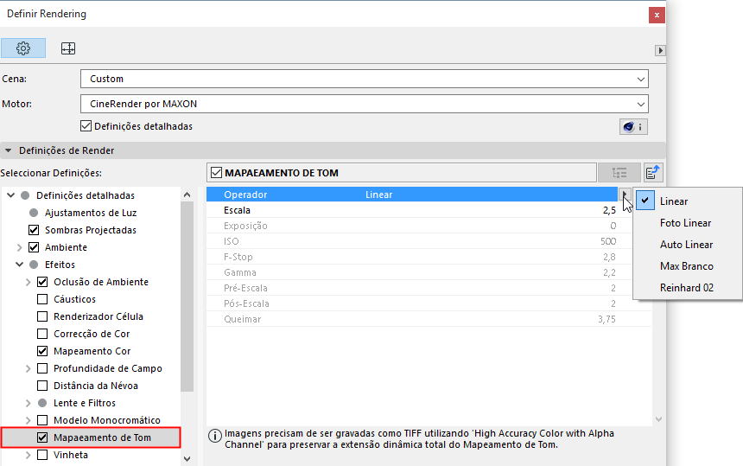
Task: Collapse the Definições de Render section
Action: [x=8, y=150]
